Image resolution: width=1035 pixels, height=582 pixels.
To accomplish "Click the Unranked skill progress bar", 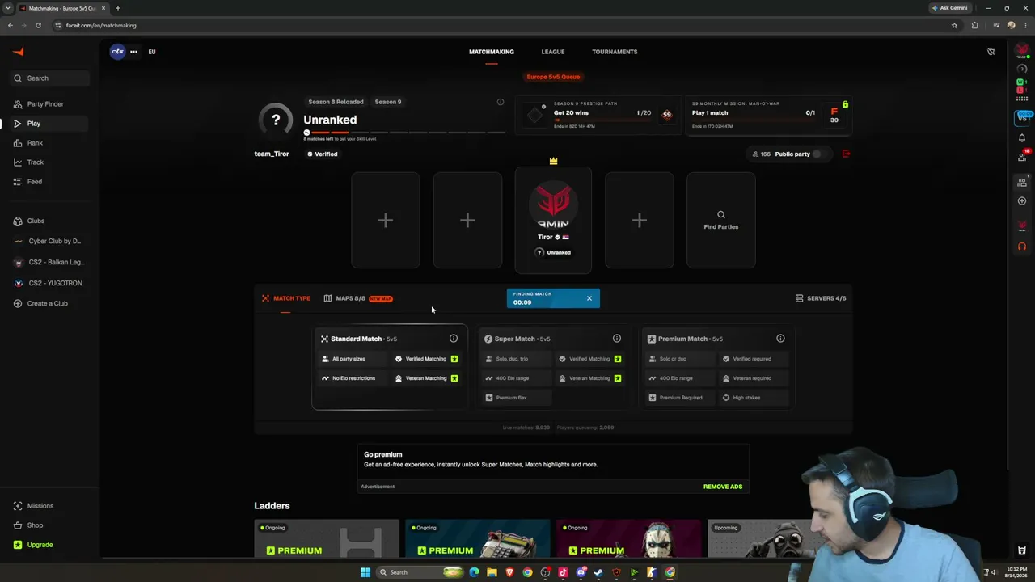I will click(x=405, y=132).
